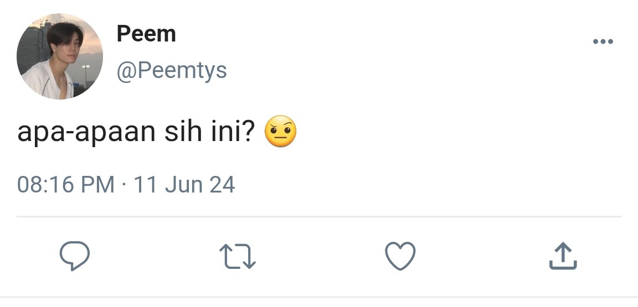This screenshot has width=638, height=307.
Task: Click the horizontal divider above action icons
Action: [318, 216]
